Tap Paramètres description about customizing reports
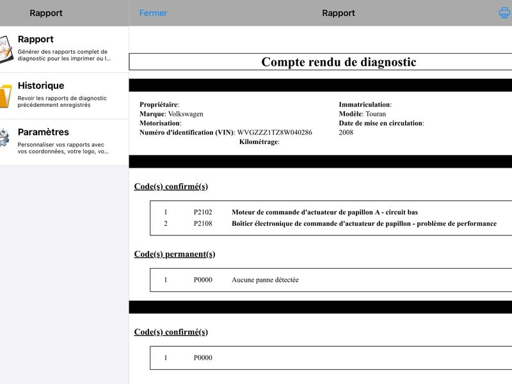 pyautogui.click(x=63, y=148)
